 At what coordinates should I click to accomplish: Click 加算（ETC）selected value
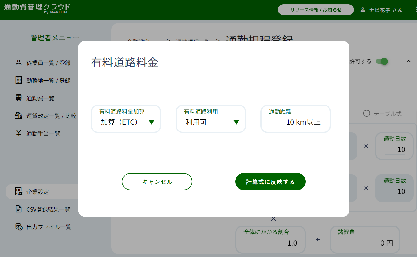pos(119,122)
